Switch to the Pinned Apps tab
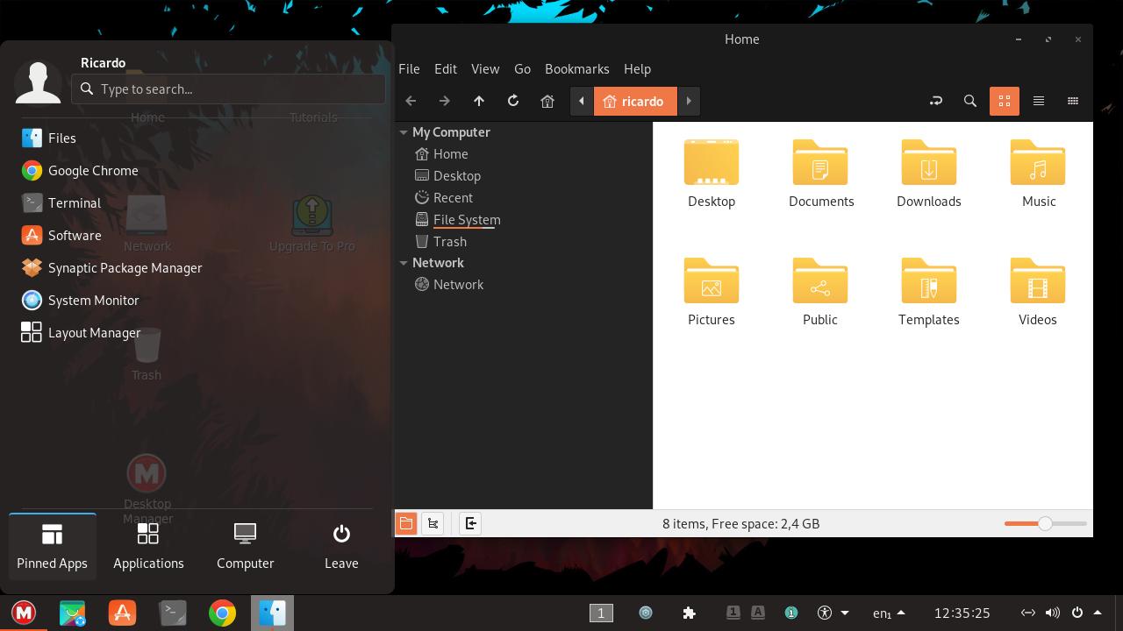The height and width of the screenshot is (631, 1123). click(x=52, y=546)
